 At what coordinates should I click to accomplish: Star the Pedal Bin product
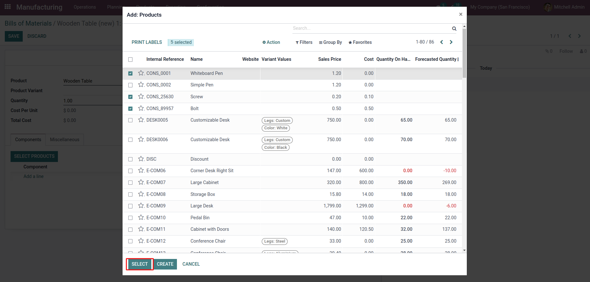141,217
